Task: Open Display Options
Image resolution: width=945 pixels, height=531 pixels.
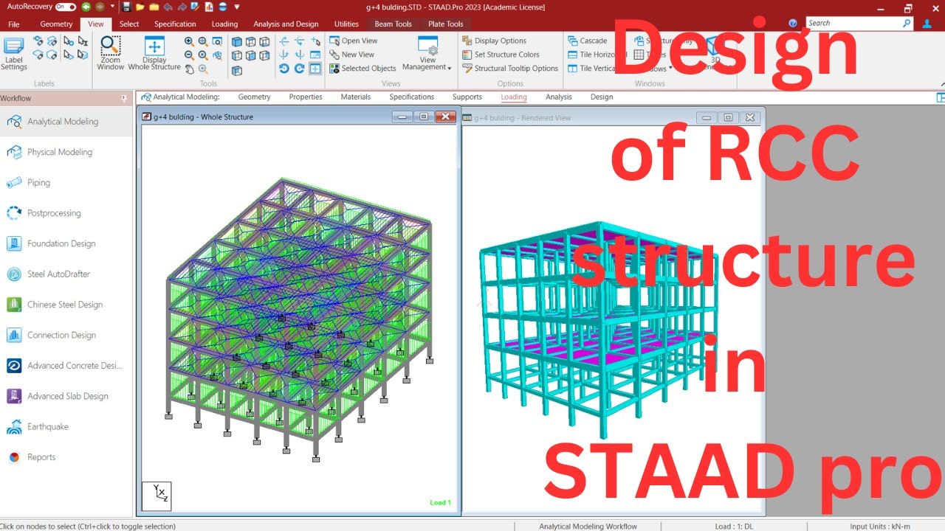Action: 494,41
